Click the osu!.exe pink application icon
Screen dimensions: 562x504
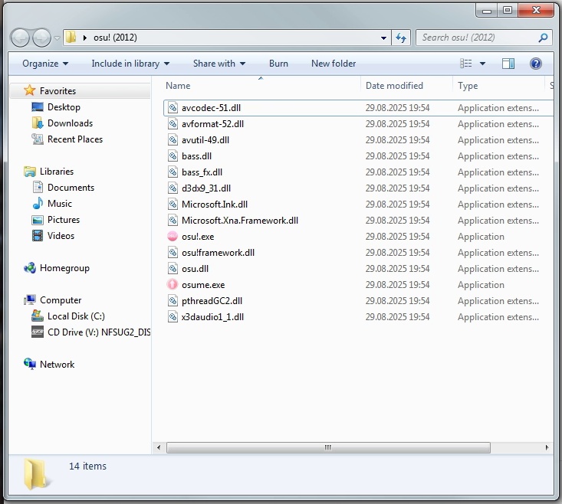173,237
